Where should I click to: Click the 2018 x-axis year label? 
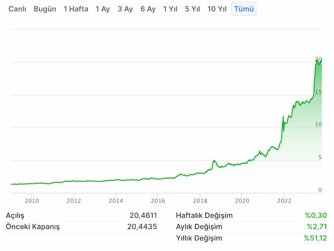click(x=200, y=201)
